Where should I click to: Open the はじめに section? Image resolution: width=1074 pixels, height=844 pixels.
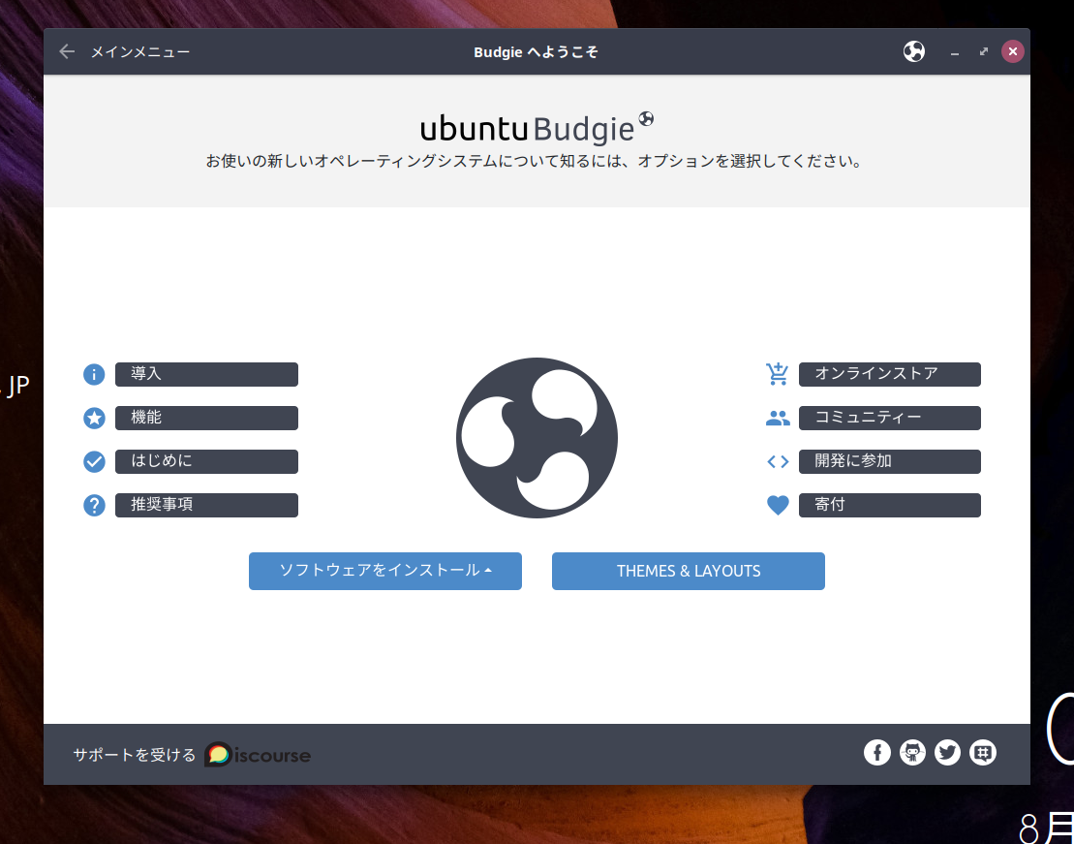(x=206, y=461)
